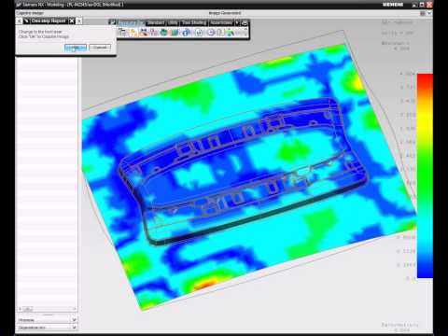
Task: Click the yellow document icon in toolbar
Action: point(133,33)
